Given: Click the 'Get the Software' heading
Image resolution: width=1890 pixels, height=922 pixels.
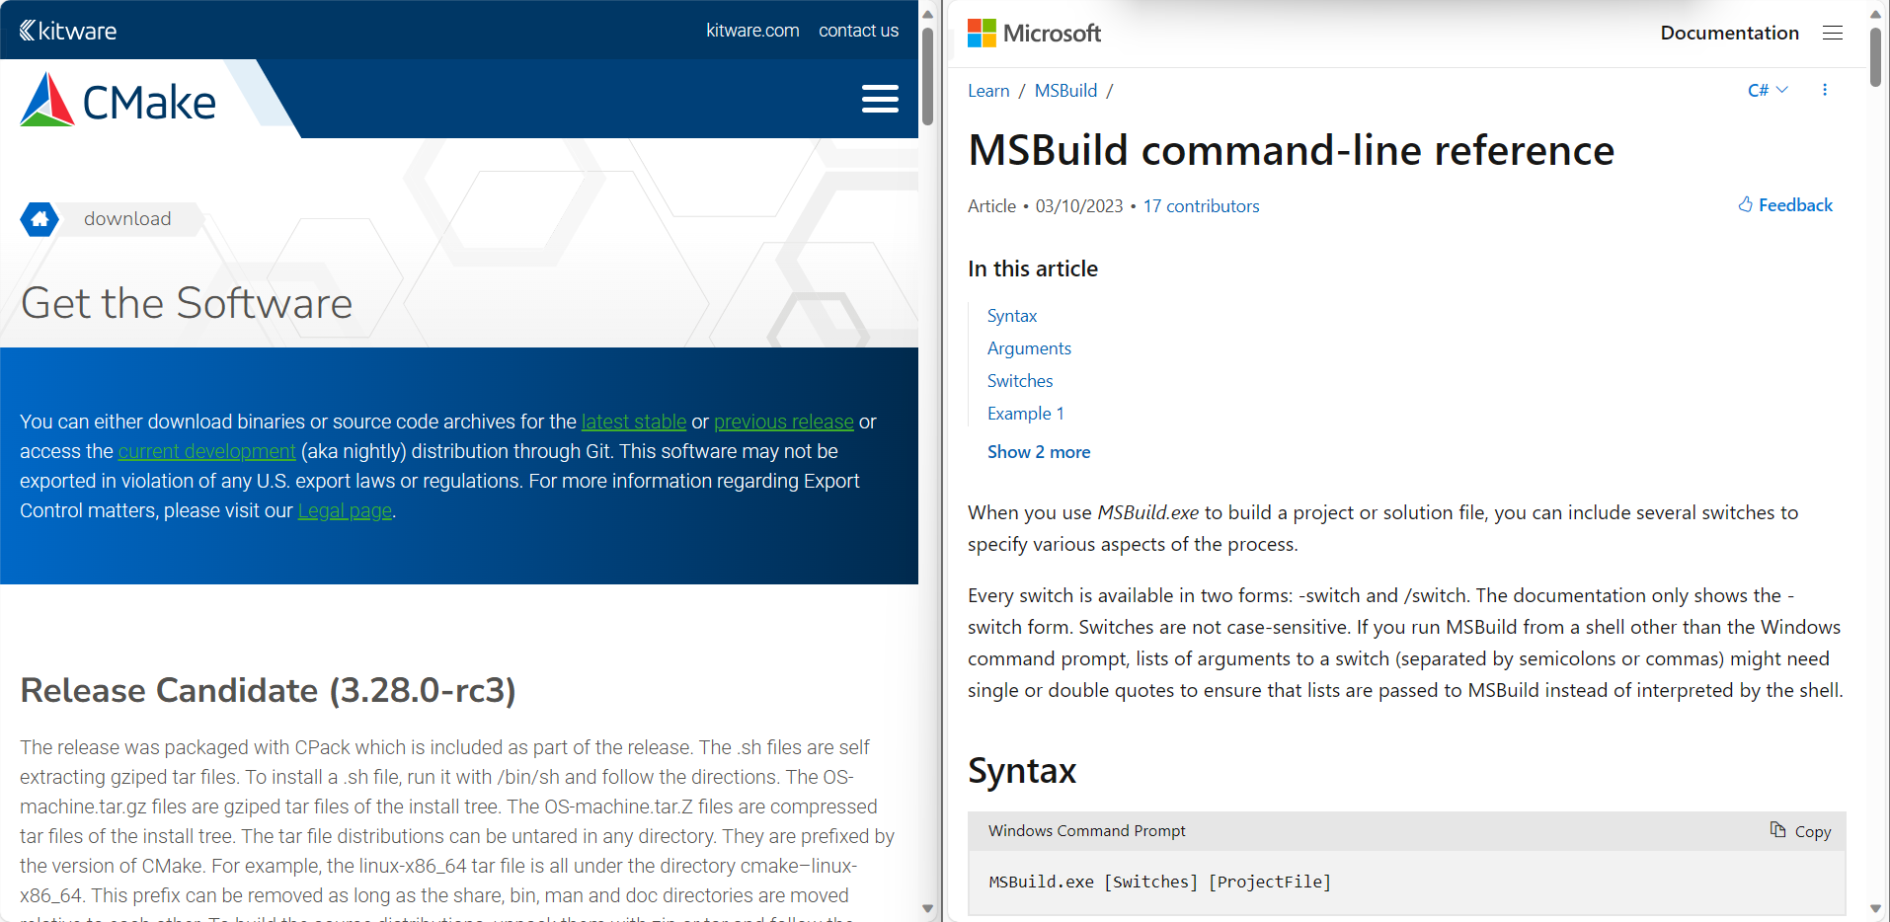Looking at the screenshot, I should coord(186,302).
